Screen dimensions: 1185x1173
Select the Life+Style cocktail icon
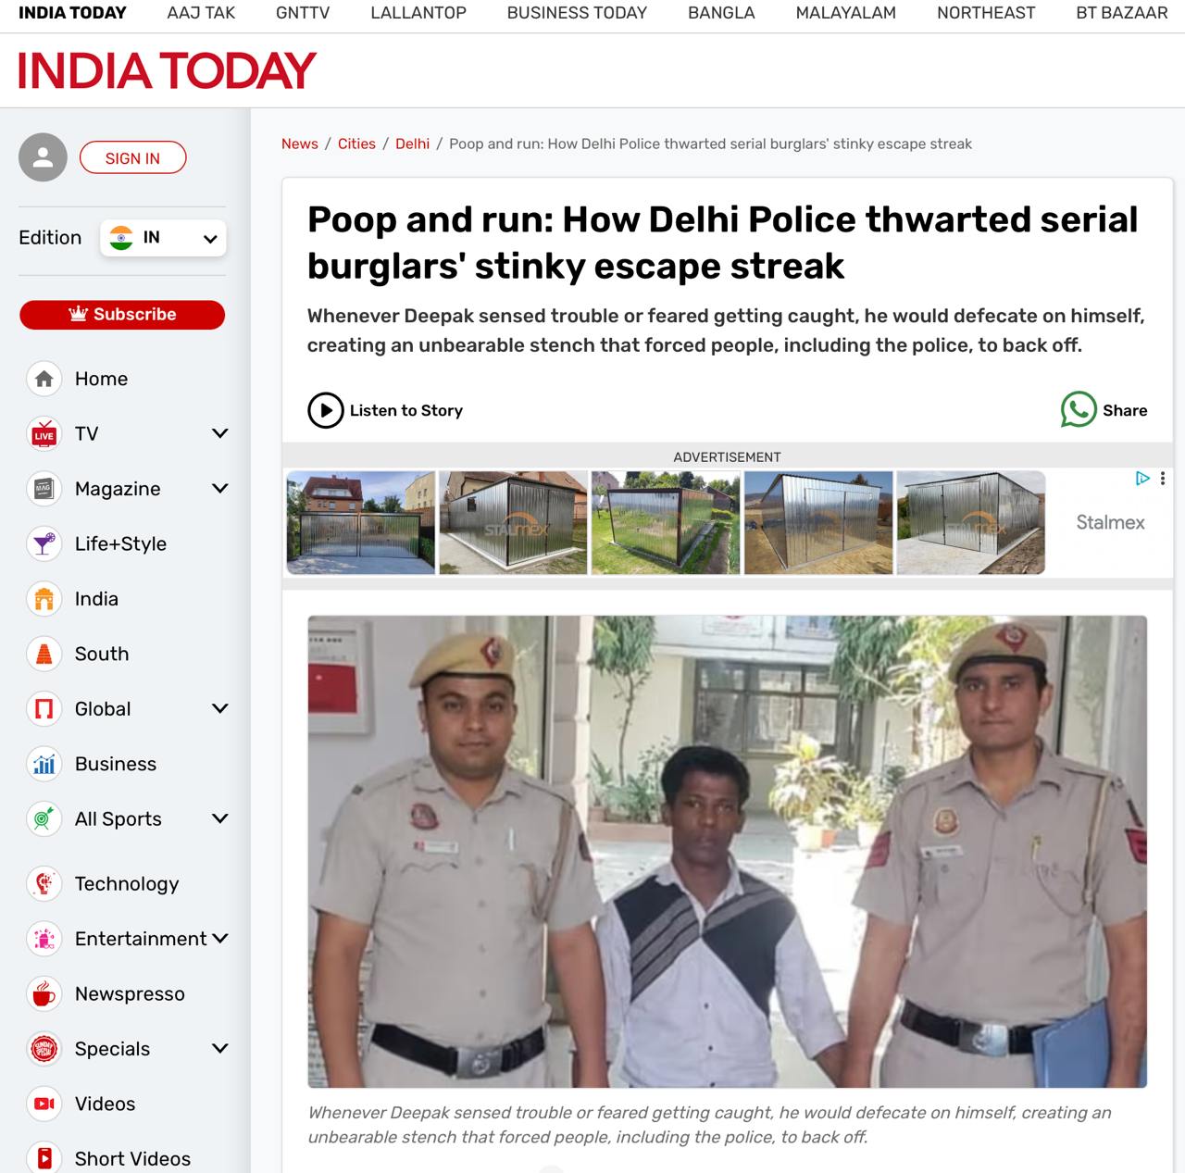click(44, 543)
